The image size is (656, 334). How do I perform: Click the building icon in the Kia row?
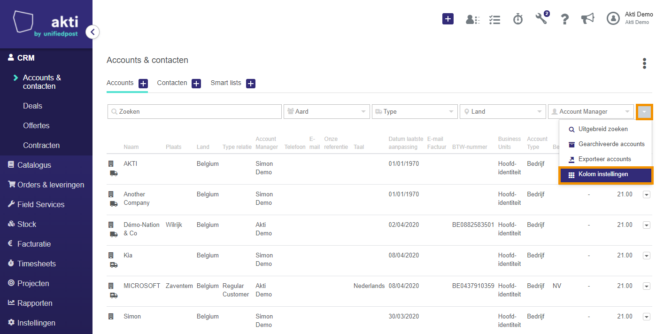pyautogui.click(x=111, y=256)
